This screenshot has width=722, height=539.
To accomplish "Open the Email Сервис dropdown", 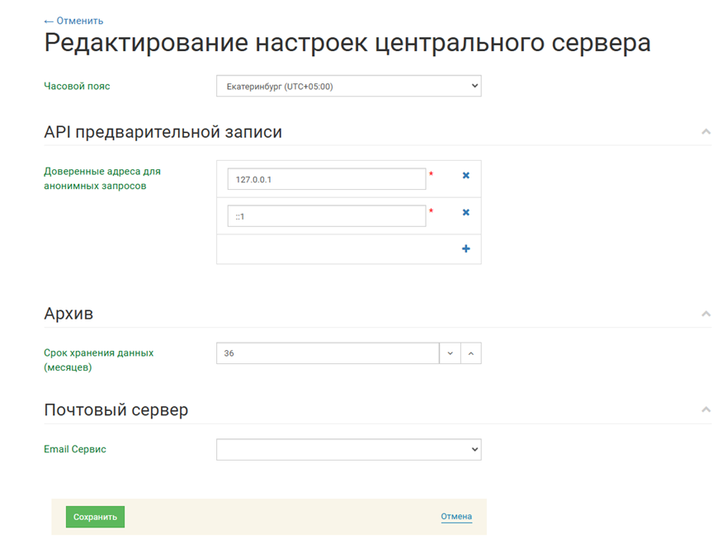I will [348, 450].
